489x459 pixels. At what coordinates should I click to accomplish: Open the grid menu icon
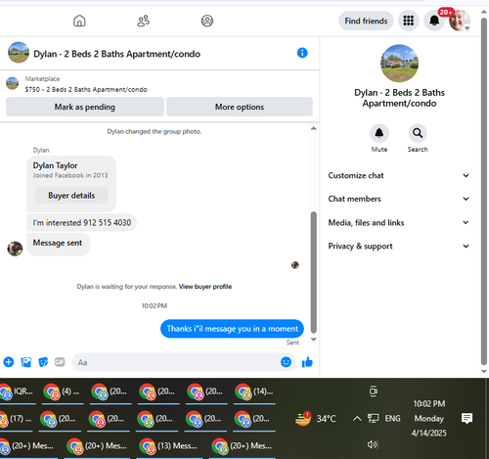[408, 21]
